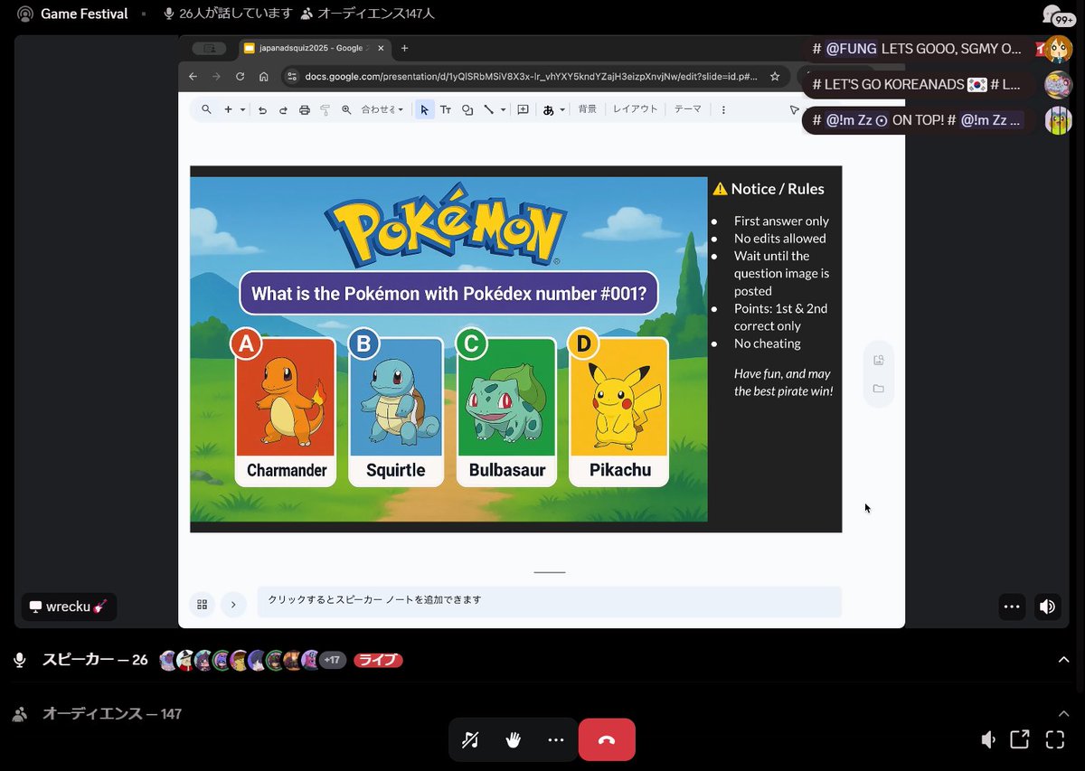Toggle the muted microphone button
The width and height of the screenshot is (1085, 771).
click(470, 740)
